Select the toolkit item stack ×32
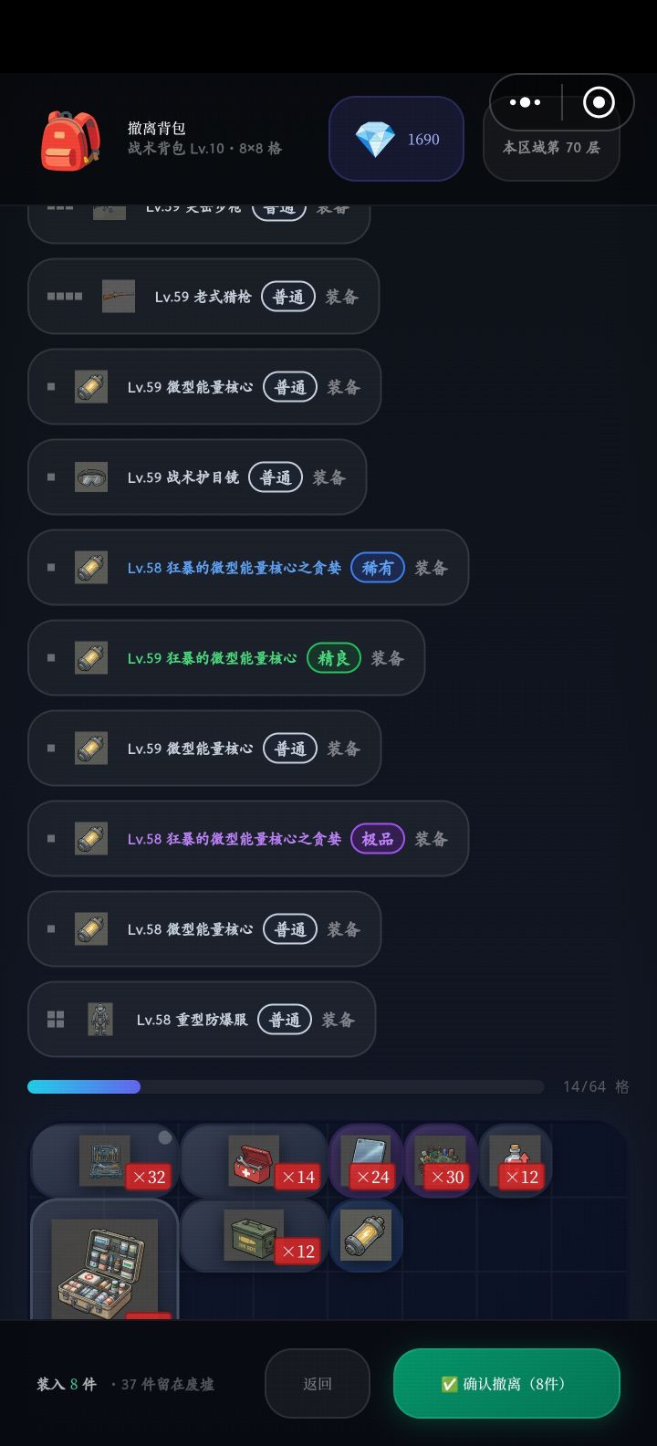Viewport: 657px width, 1446px height. point(105,1160)
